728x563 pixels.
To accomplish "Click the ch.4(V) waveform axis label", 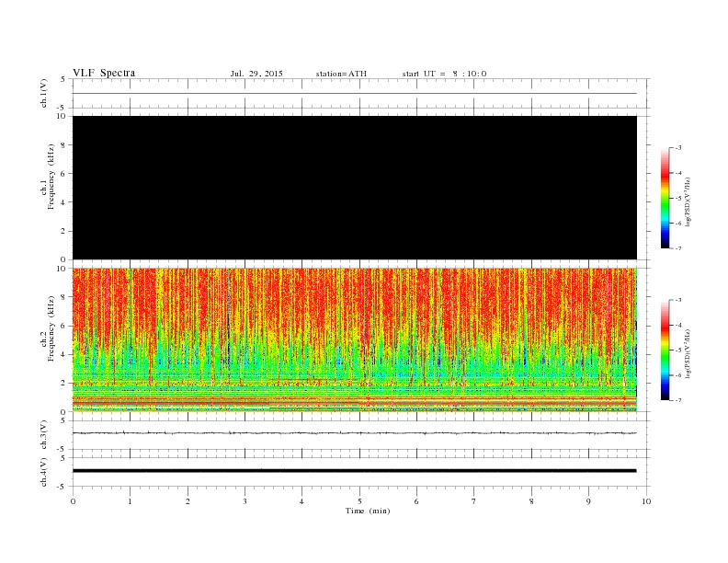I will coord(44,472).
